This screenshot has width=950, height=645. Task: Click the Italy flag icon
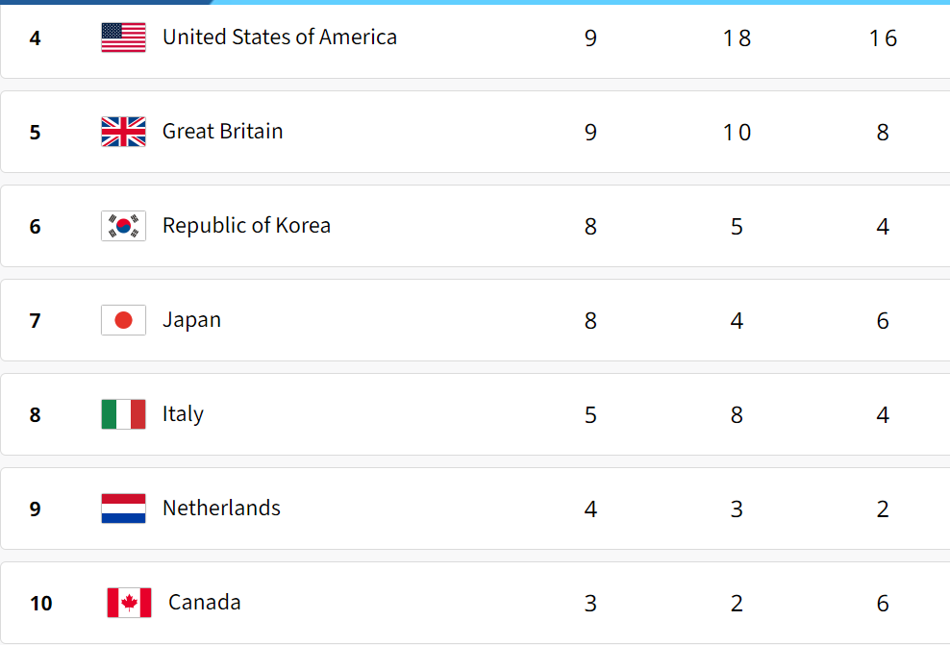(x=124, y=414)
